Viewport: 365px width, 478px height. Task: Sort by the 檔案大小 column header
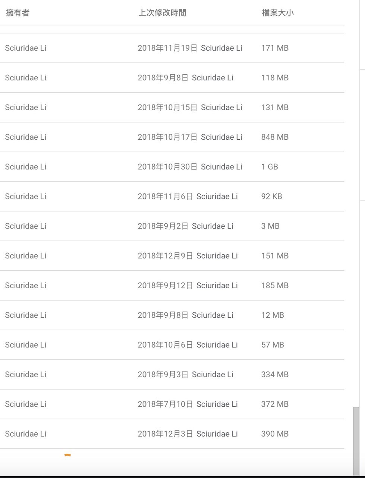[277, 13]
